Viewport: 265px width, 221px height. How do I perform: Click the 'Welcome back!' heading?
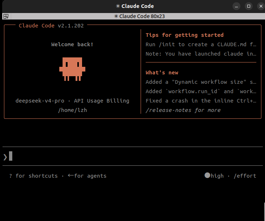coord(72,44)
